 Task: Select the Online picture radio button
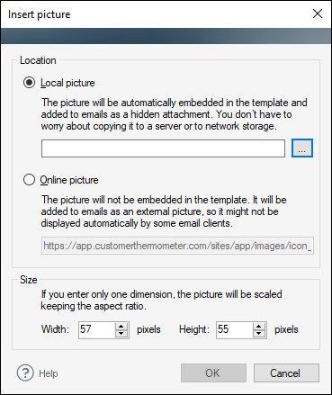coord(29,180)
